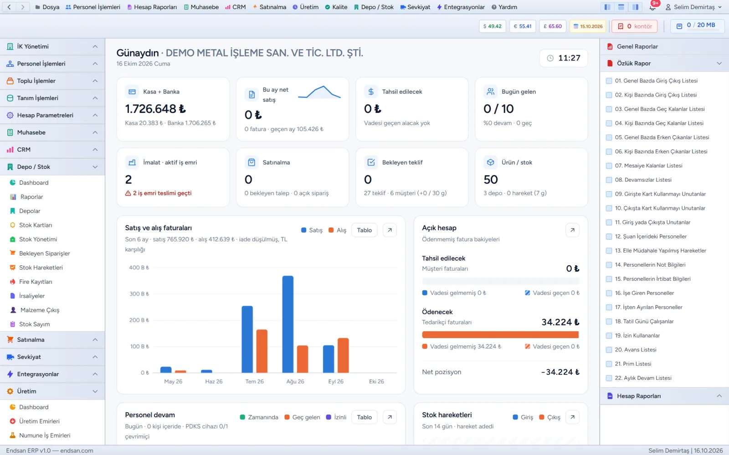
Task: Collapse the Depo / Stok sidebar section
Action: [x=52, y=167]
